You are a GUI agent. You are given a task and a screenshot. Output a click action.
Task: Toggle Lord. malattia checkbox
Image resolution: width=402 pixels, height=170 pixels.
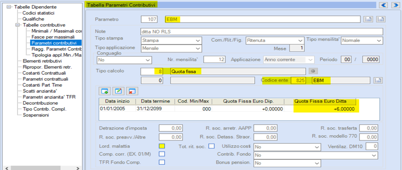coord(162,146)
